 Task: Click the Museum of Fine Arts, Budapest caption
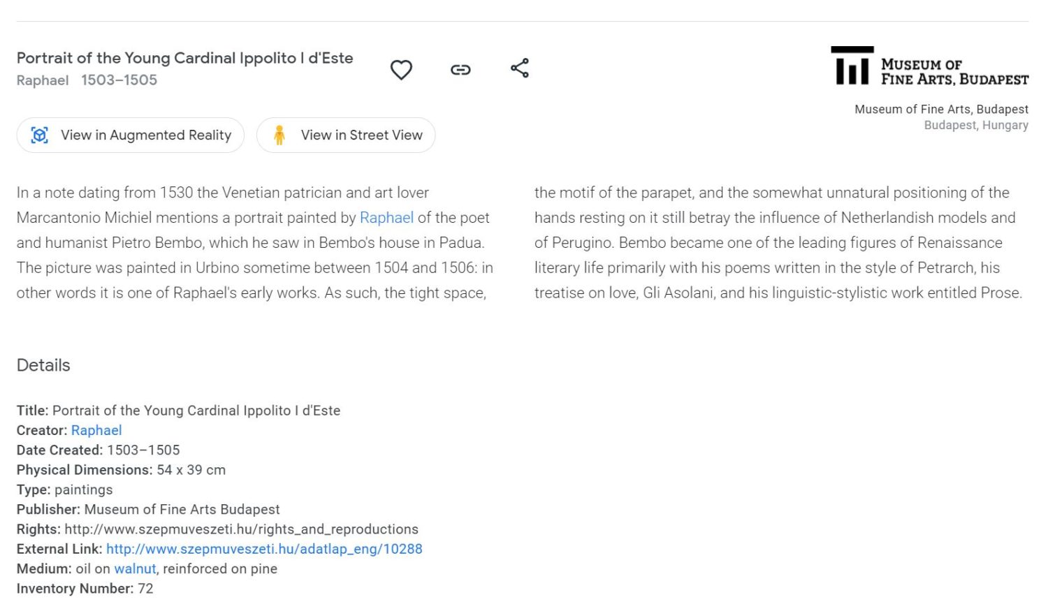pos(941,109)
